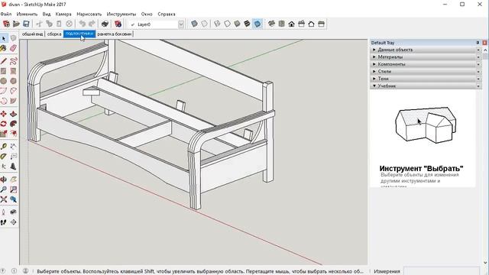Pick the Tape Measure tool

(x=3, y=147)
